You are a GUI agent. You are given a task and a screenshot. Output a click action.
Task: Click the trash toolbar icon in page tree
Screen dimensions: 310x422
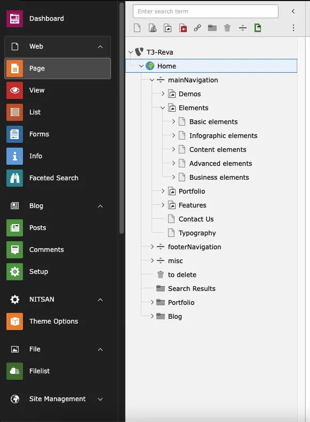point(227,28)
